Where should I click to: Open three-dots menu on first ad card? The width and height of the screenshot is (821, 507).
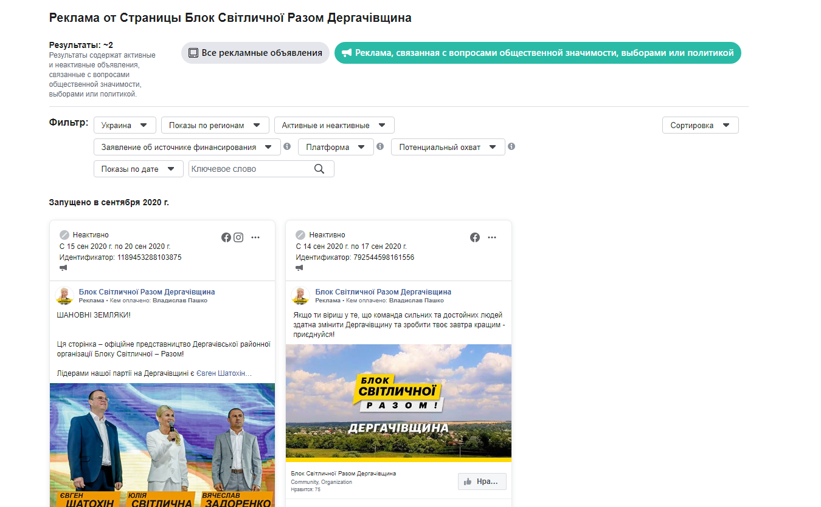pyautogui.click(x=255, y=237)
